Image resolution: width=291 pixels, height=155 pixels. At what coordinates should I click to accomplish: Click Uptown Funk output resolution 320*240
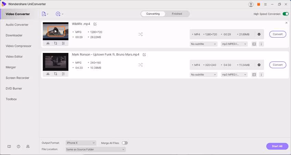coord(211,65)
